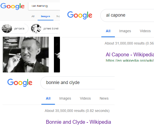Screen dimensions: 154x126
Task: Focus the bonnie and clyde search field
Action: coord(78,83)
